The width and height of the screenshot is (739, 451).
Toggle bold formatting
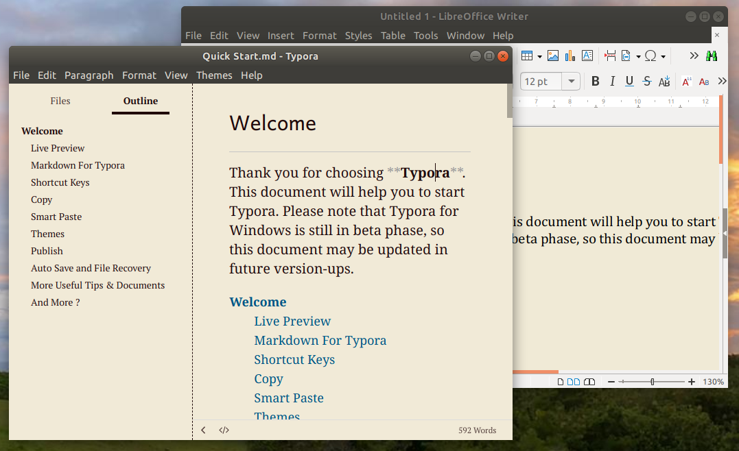tap(595, 81)
